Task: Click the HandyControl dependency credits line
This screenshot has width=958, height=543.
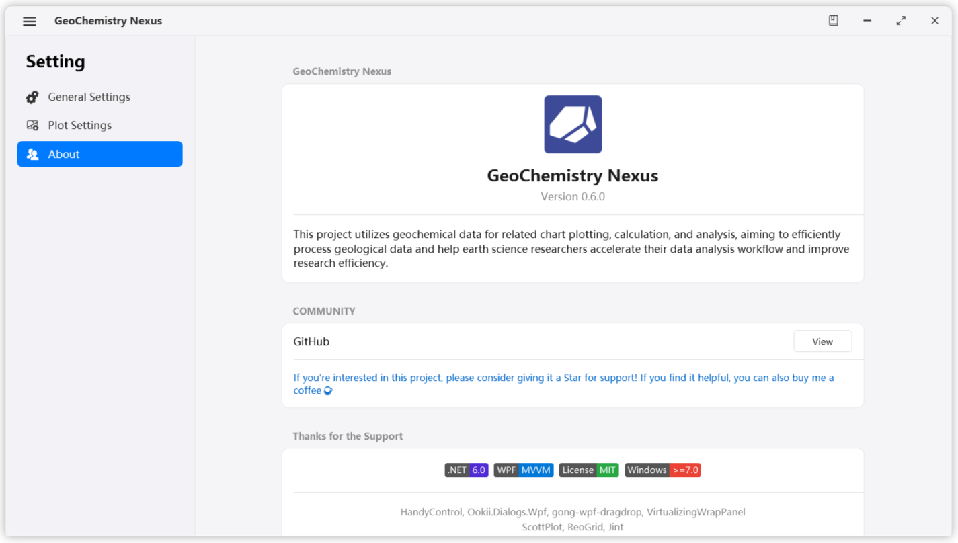Action: [x=573, y=512]
